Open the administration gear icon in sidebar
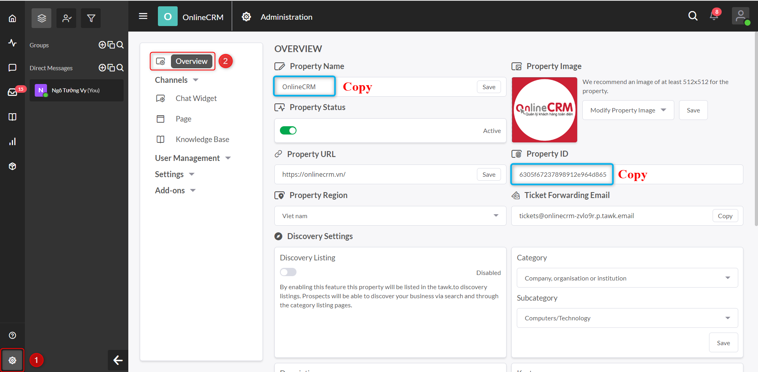 (12, 360)
